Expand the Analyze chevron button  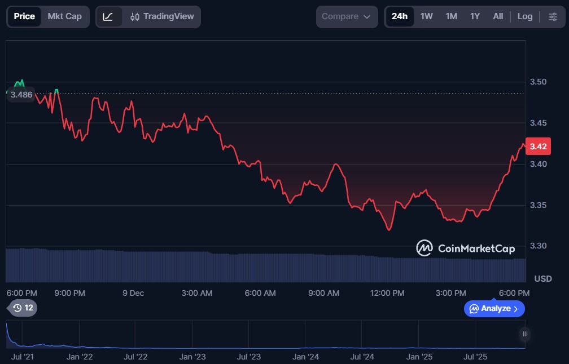(494, 309)
